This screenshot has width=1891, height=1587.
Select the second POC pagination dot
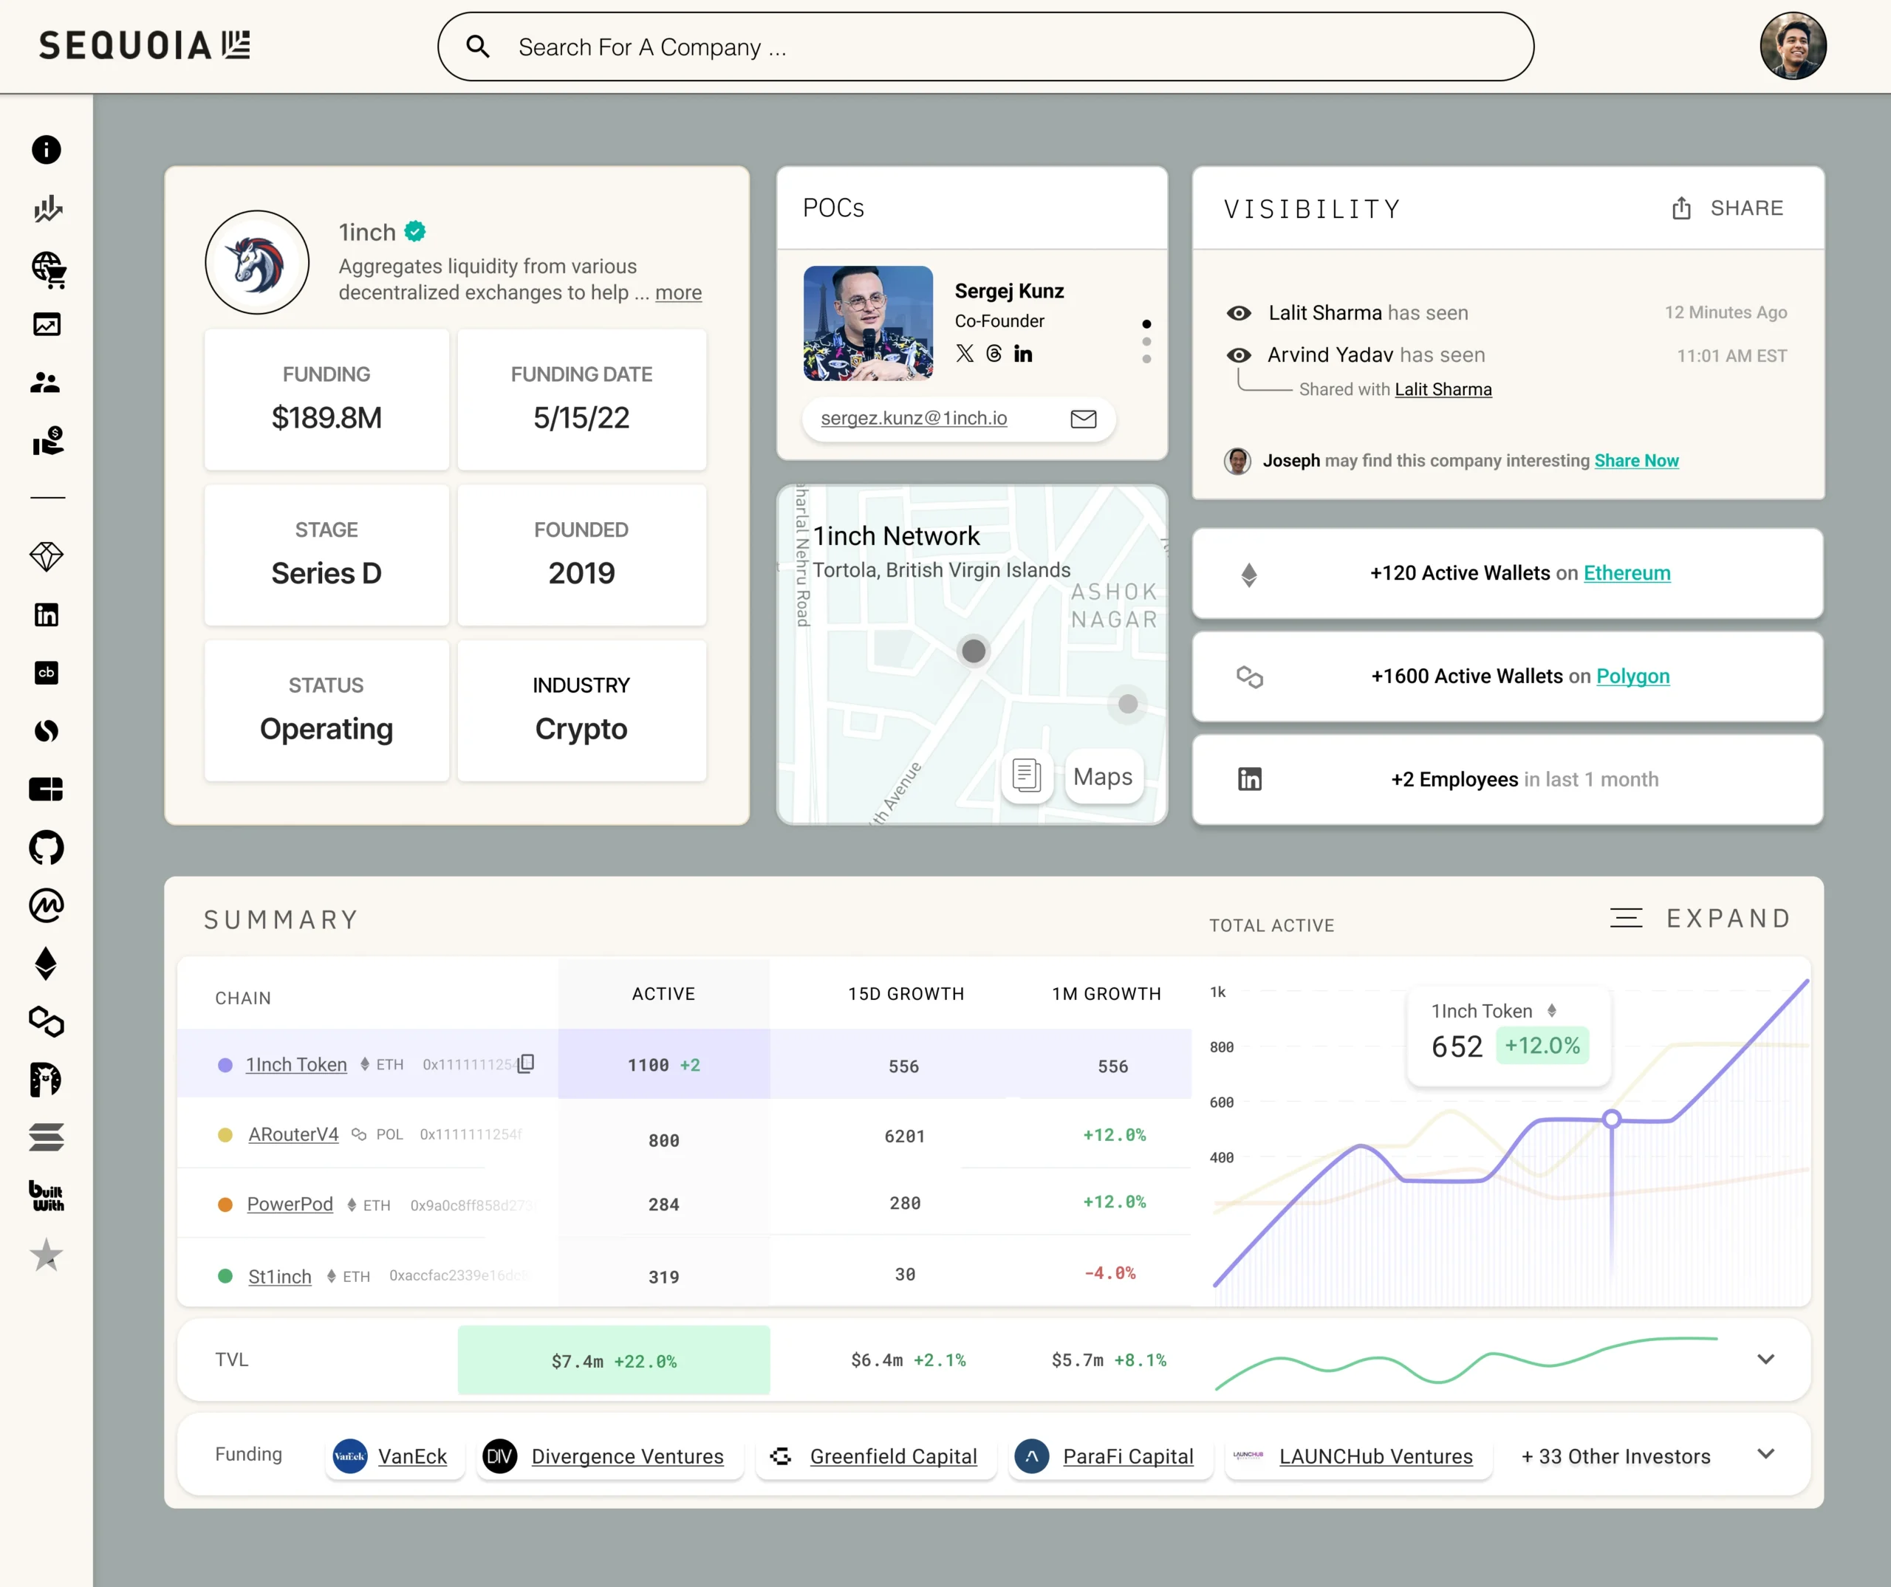pos(1146,341)
